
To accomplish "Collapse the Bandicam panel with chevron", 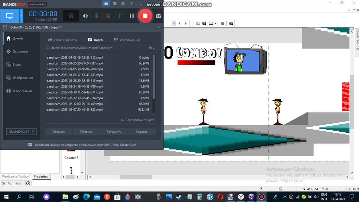I will (x=159, y=27).
